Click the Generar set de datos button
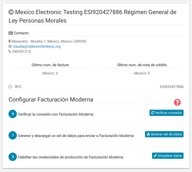Image resolution: width=192 pixels, height=172 pixels. pos(164,134)
